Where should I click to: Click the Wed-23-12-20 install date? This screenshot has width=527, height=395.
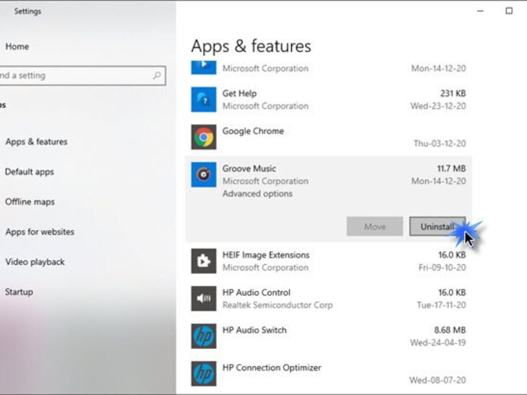438,106
